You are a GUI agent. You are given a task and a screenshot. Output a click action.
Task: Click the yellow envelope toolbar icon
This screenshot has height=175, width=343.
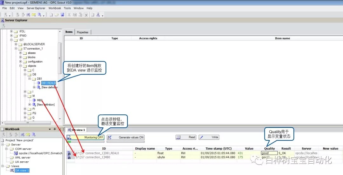(x=33, y=15)
